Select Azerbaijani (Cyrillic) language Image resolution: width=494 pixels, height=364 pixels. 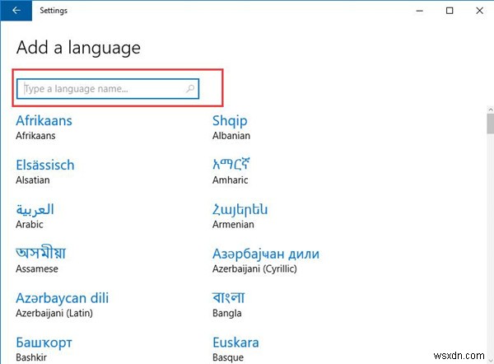coord(266,260)
